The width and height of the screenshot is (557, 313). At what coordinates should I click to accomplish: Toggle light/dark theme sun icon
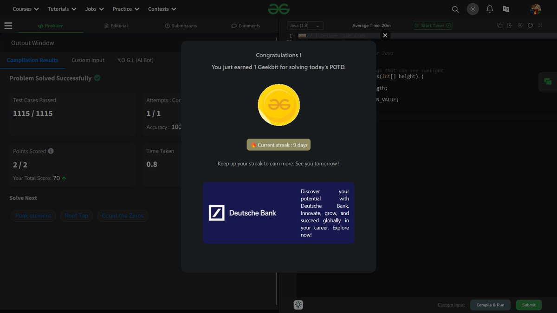(473, 9)
